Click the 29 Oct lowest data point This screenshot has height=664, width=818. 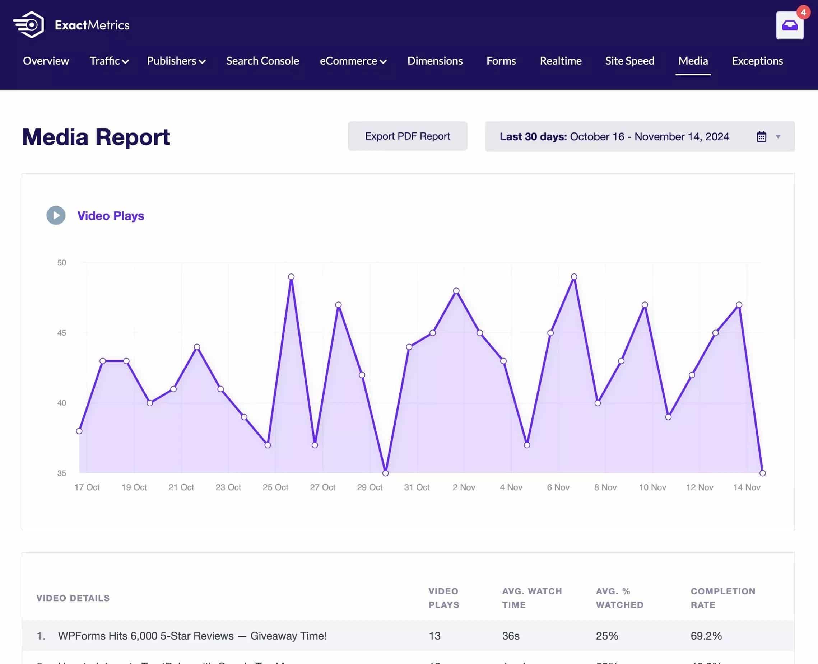pyautogui.click(x=386, y=473)
